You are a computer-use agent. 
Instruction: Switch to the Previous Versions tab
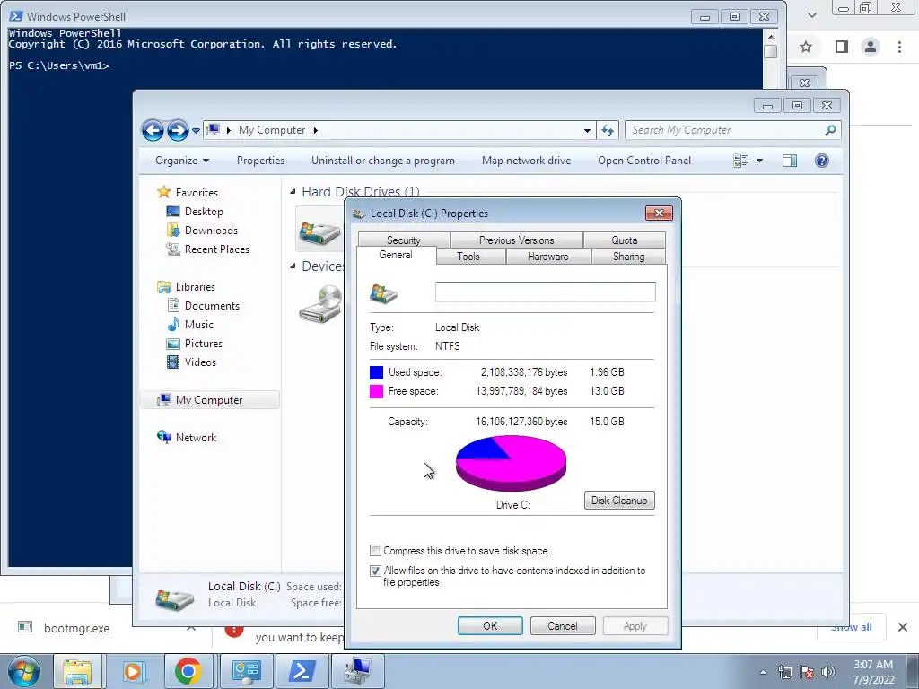coord(516,240)
